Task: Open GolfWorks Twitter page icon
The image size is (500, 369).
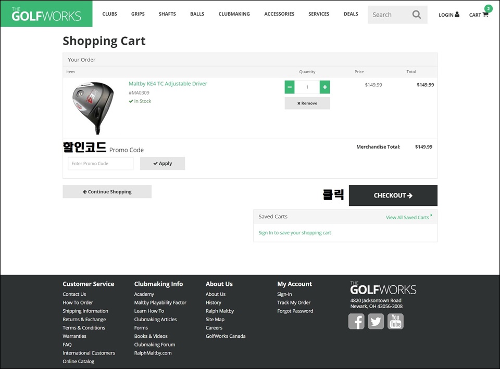Action: pos(376,321)
